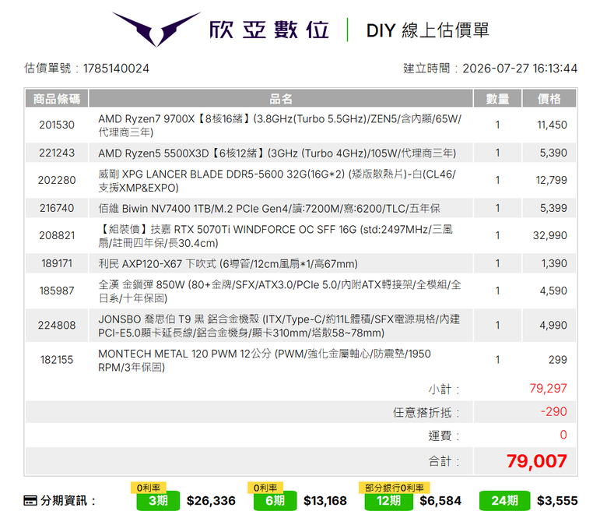Click the price 4,990

[553, 325]
